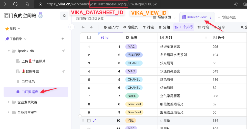Open 隐藏列 hide columns option
The height and width of the screenshot is (129, 247).
point(131,27)
